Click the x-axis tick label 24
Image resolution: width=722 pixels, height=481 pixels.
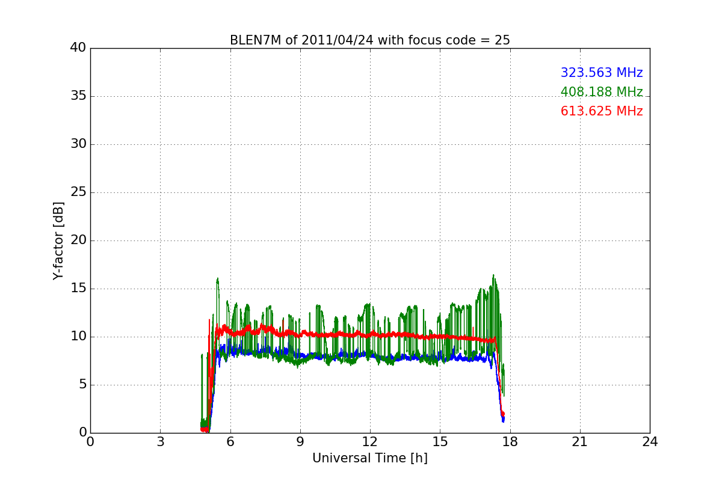click(x=650, y=441)
